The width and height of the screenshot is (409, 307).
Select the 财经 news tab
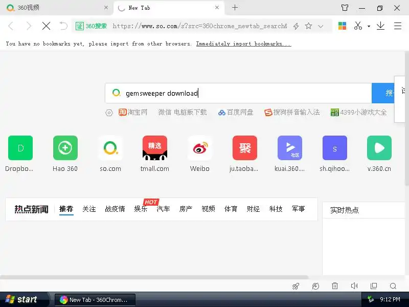click(253, 209)
